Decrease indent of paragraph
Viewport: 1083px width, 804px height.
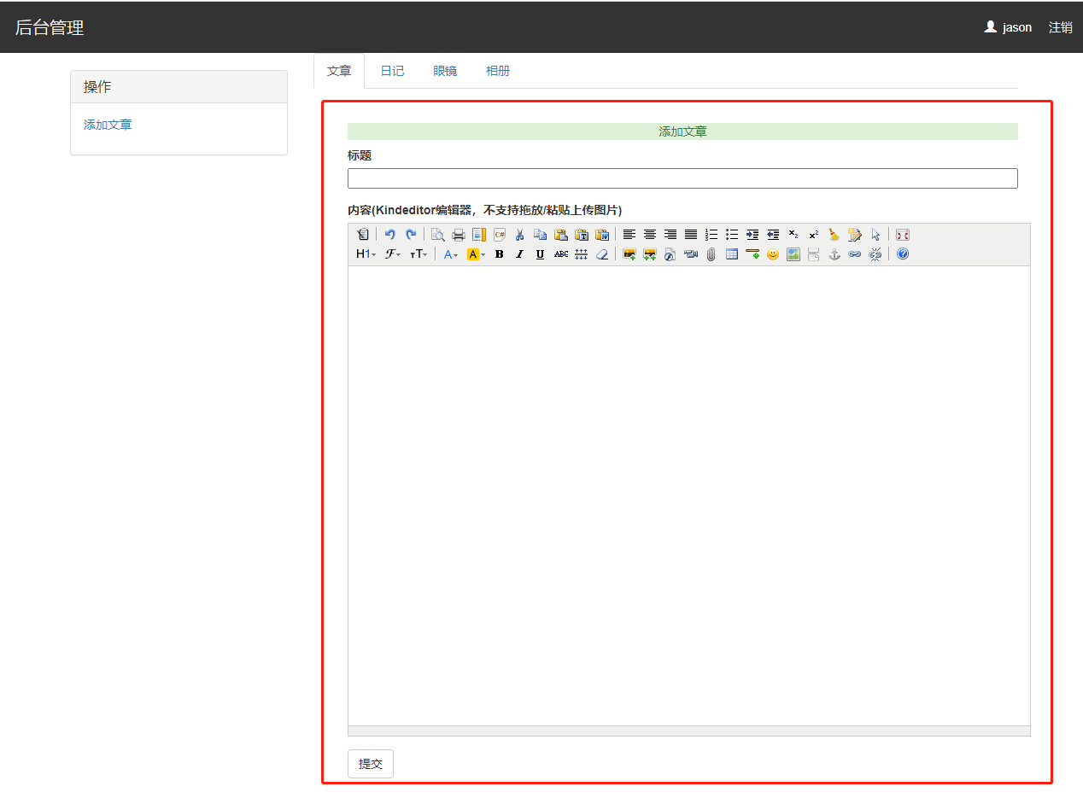[773, 235]
